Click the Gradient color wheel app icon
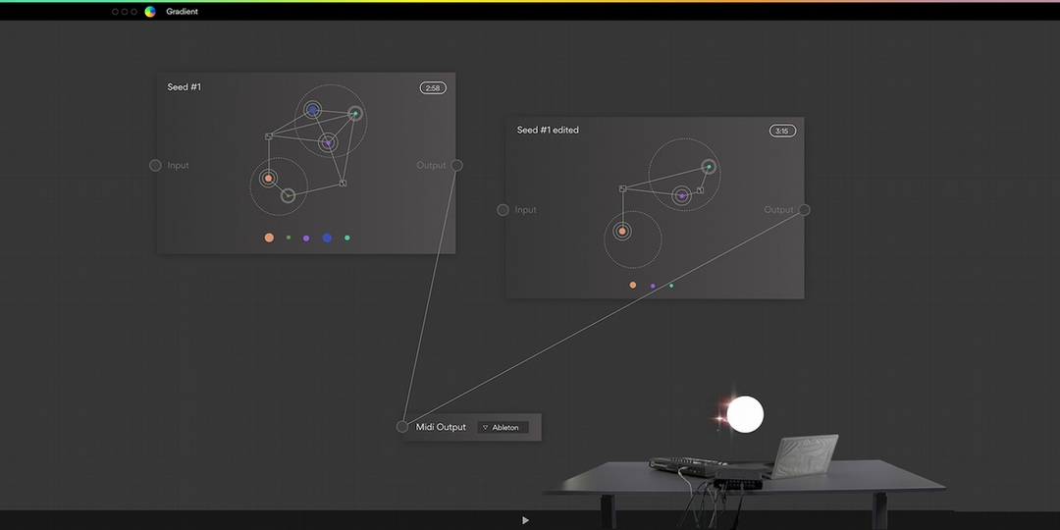The height and width of the screenshot is (530, 1060). [150, 12]
